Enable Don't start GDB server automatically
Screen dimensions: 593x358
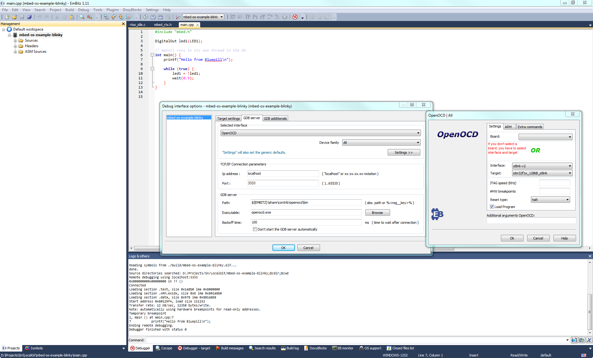[255, 229]
